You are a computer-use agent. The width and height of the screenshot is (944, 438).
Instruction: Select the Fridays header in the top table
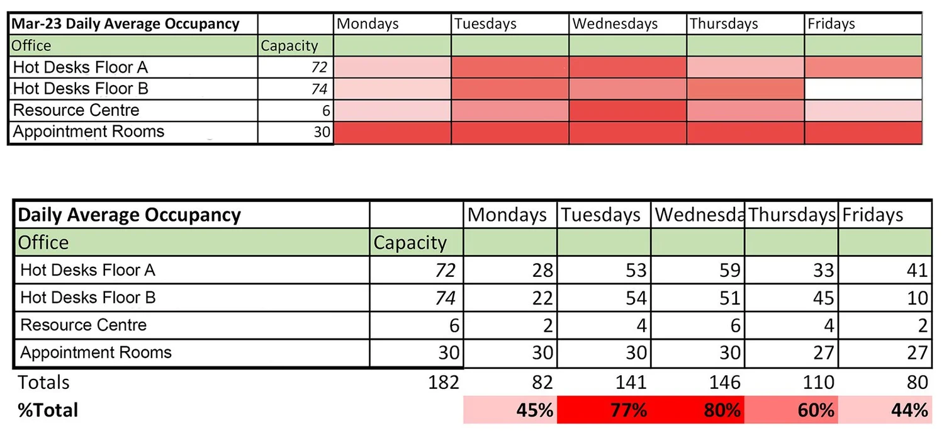pyautogui.click(x=863, y=24)
